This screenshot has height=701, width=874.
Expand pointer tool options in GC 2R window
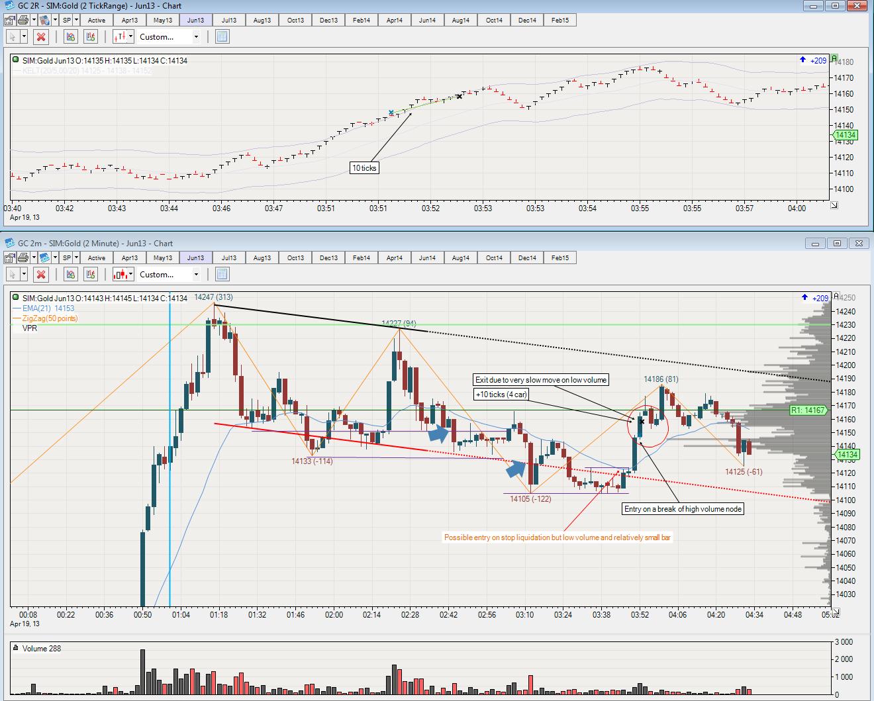pos(24,36)
